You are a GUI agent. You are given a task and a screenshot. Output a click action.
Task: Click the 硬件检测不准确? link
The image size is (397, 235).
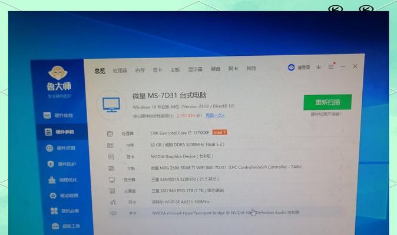(326, 115)
